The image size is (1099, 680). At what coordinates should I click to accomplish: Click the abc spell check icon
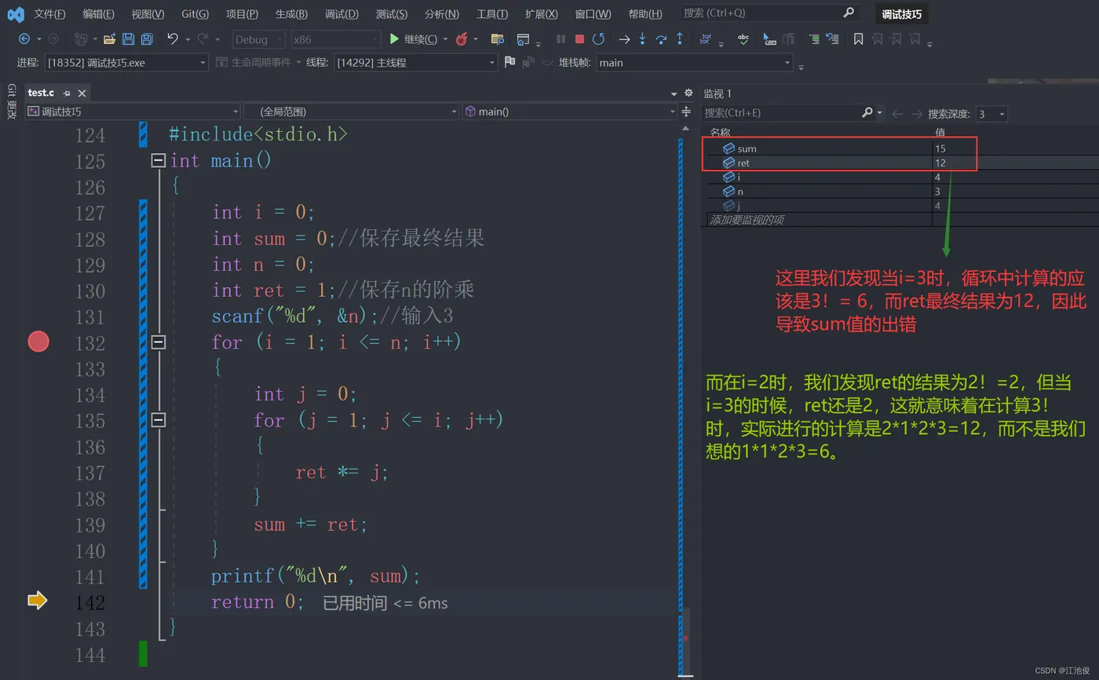743,38
